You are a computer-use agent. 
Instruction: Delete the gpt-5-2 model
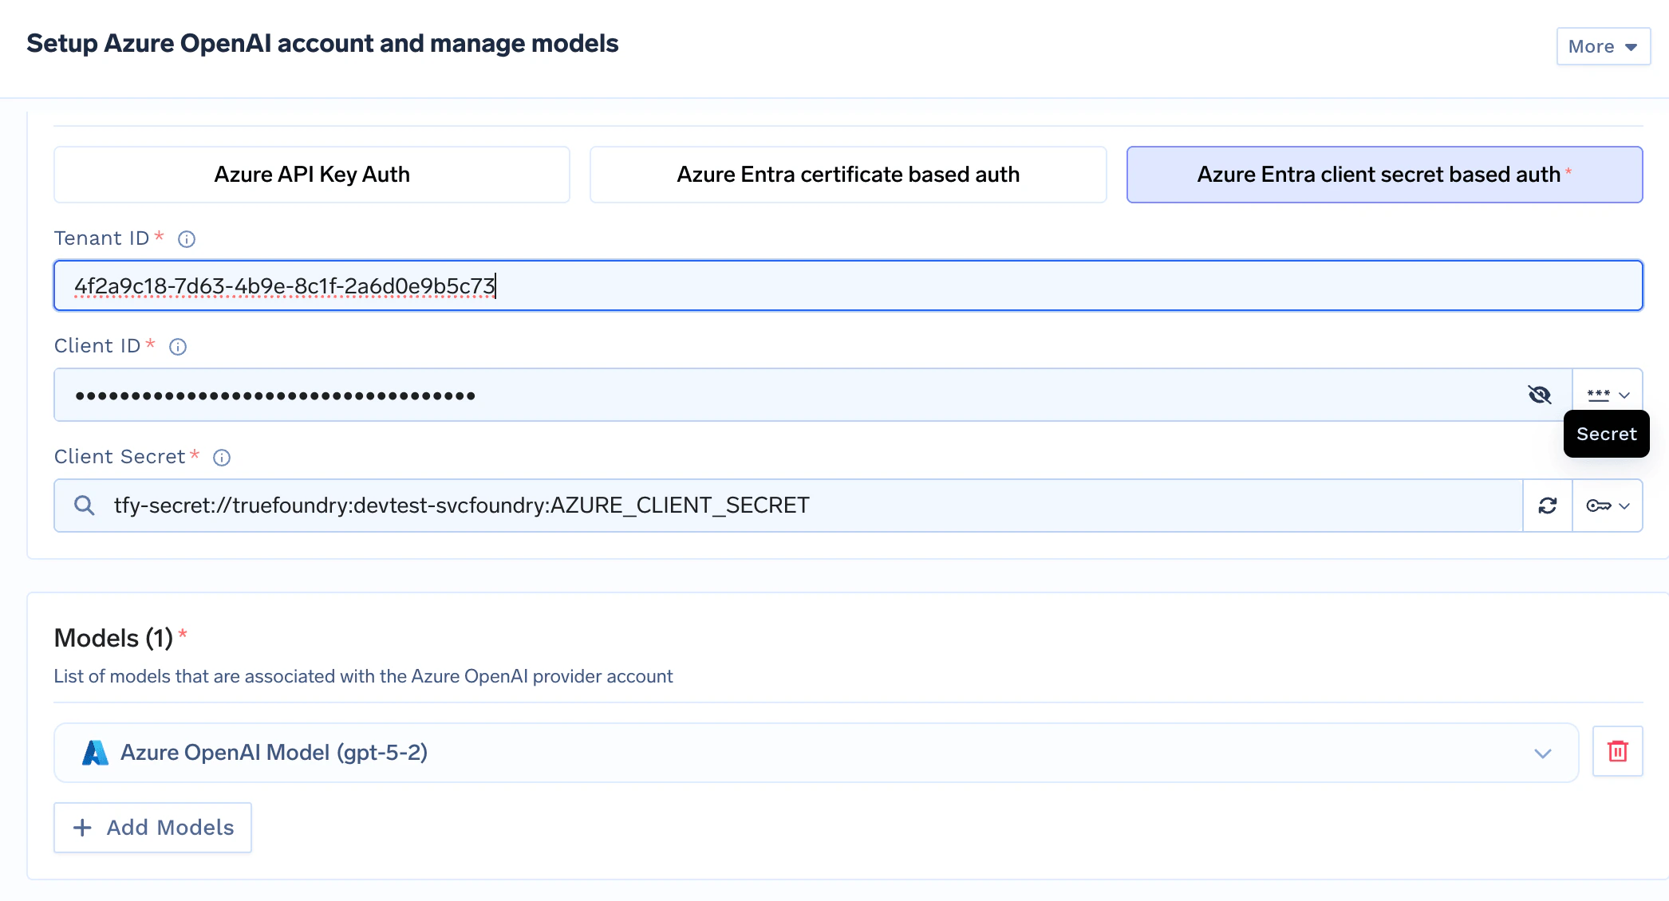click(x=1618, y=751)
